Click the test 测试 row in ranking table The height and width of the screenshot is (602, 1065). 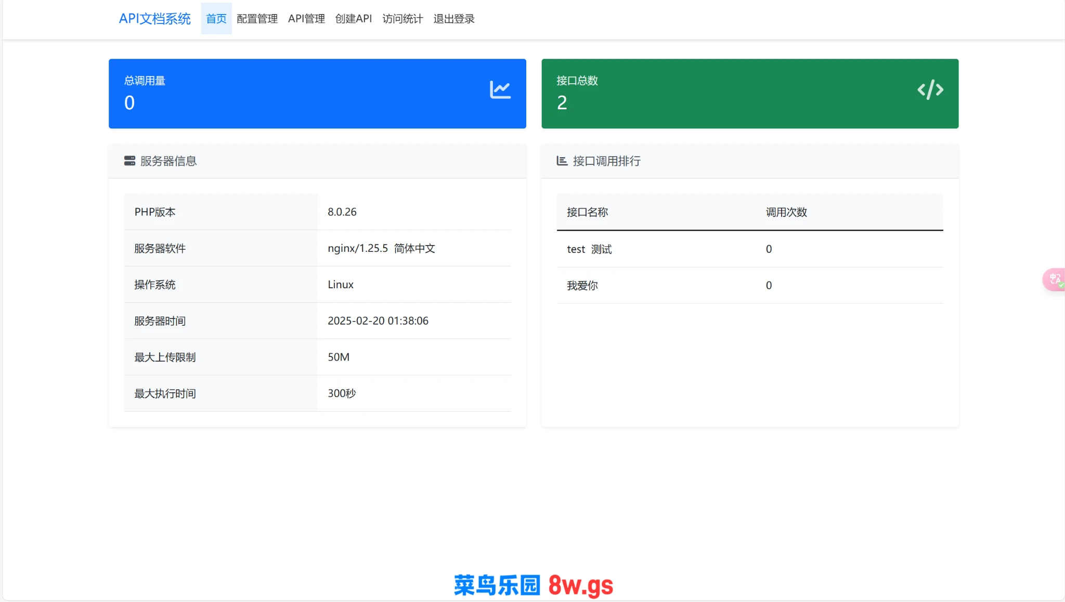pyautogui.click(x=589, y=249)
